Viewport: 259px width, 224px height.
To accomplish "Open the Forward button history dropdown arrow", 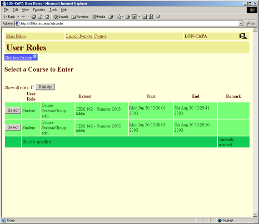I will tap(28, 17).
